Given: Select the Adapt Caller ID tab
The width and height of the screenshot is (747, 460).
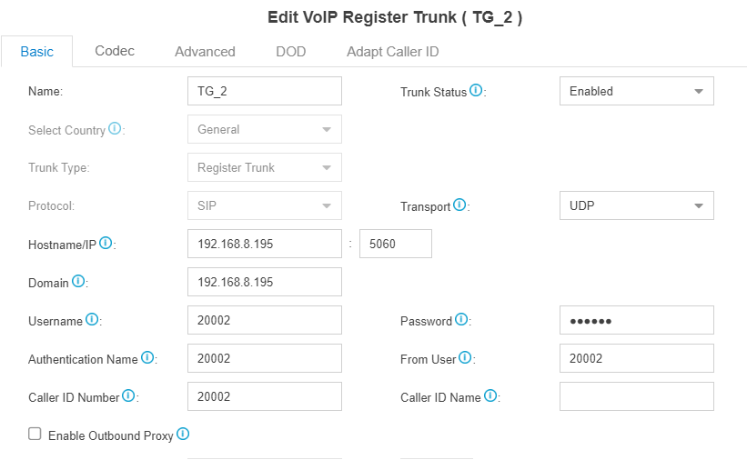Looking at the screenshot, I should (x=392, y=52).
